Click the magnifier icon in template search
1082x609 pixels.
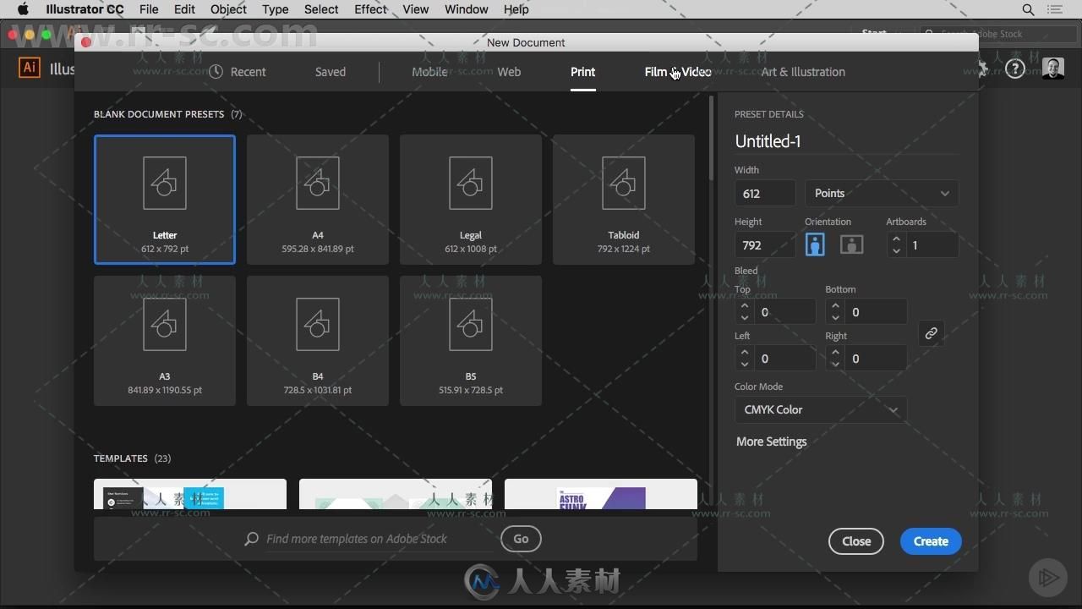tap(251, 539)
